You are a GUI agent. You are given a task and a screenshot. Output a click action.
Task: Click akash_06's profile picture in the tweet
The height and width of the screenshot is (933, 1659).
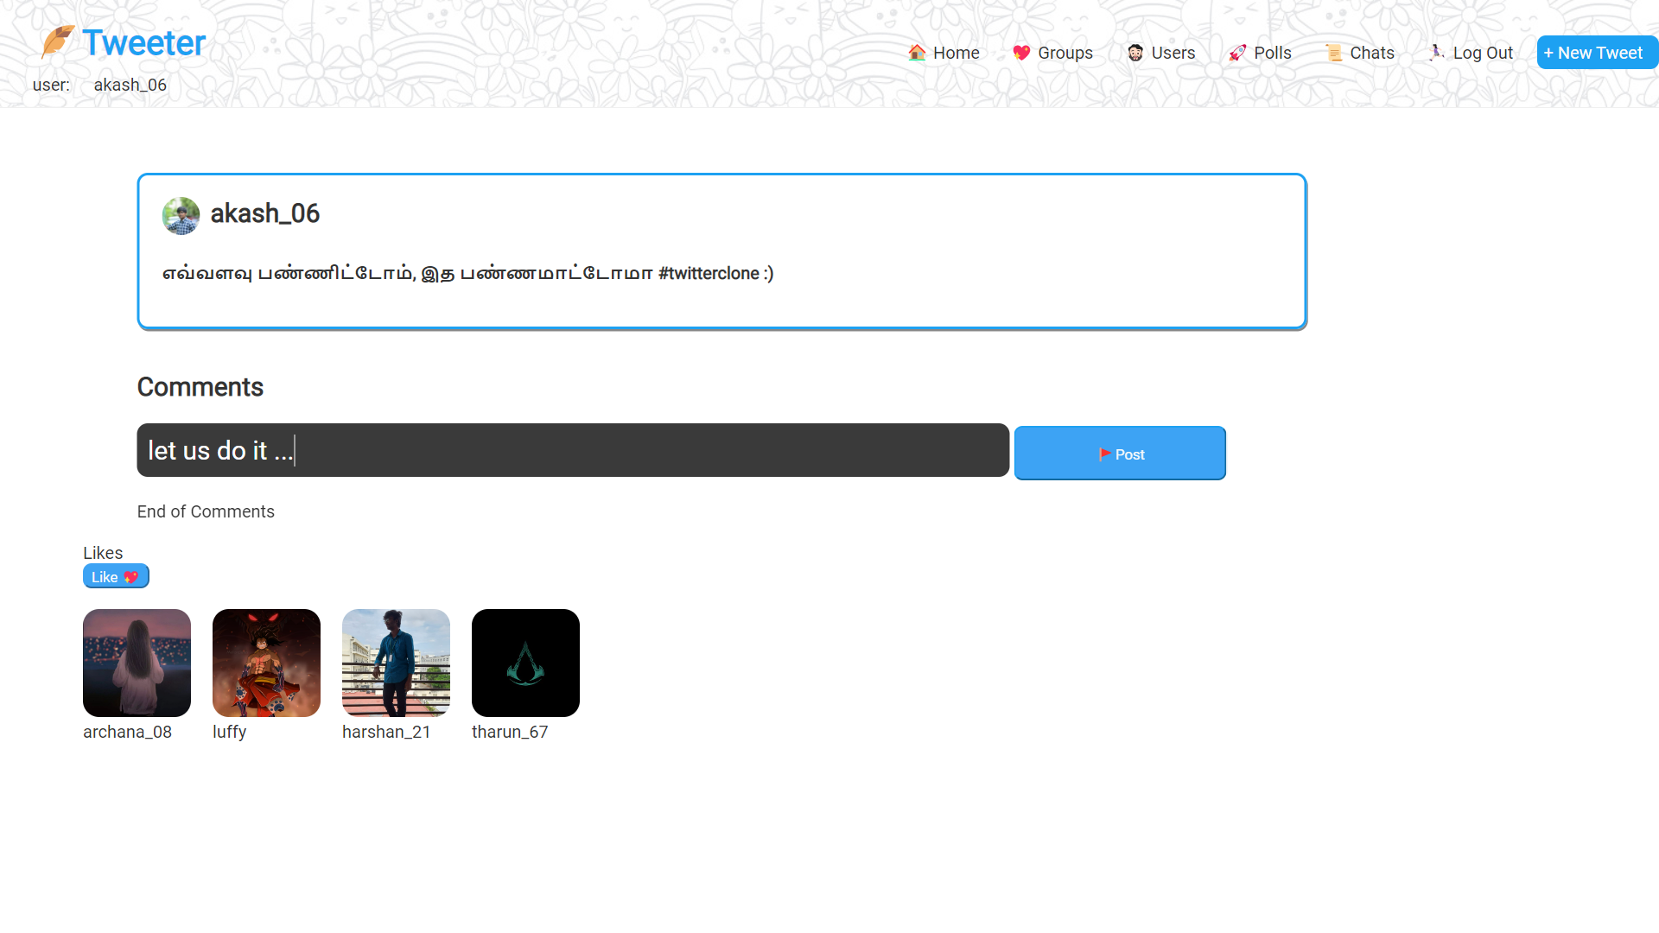pyautogui.click(x=181, y=215)
